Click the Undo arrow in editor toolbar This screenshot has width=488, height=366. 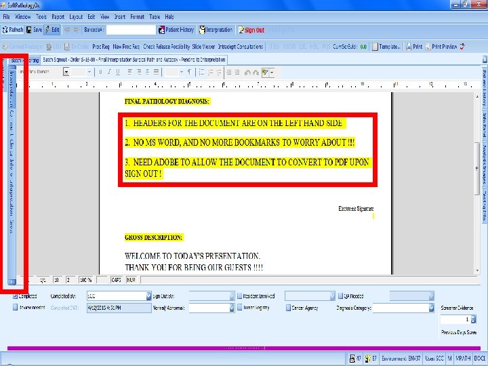point(247,73)
